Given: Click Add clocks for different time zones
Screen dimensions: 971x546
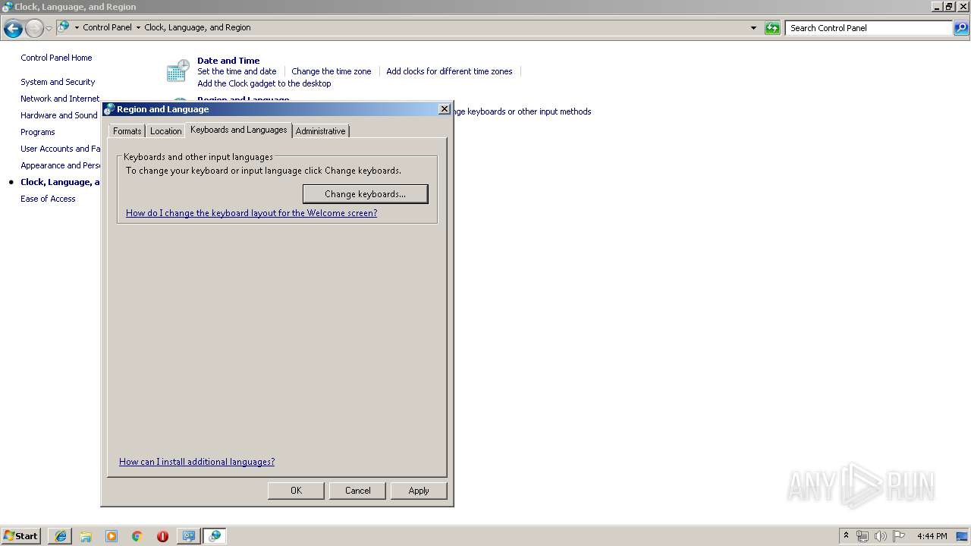Looking at the screenshot, I should tap(449, 71).
